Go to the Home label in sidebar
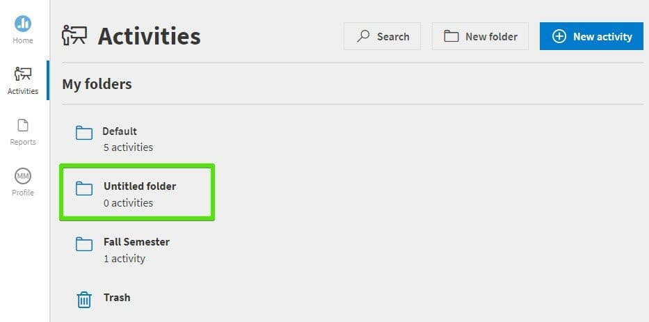The width and height of the screenshot is (649, 322). pos(23,41)
